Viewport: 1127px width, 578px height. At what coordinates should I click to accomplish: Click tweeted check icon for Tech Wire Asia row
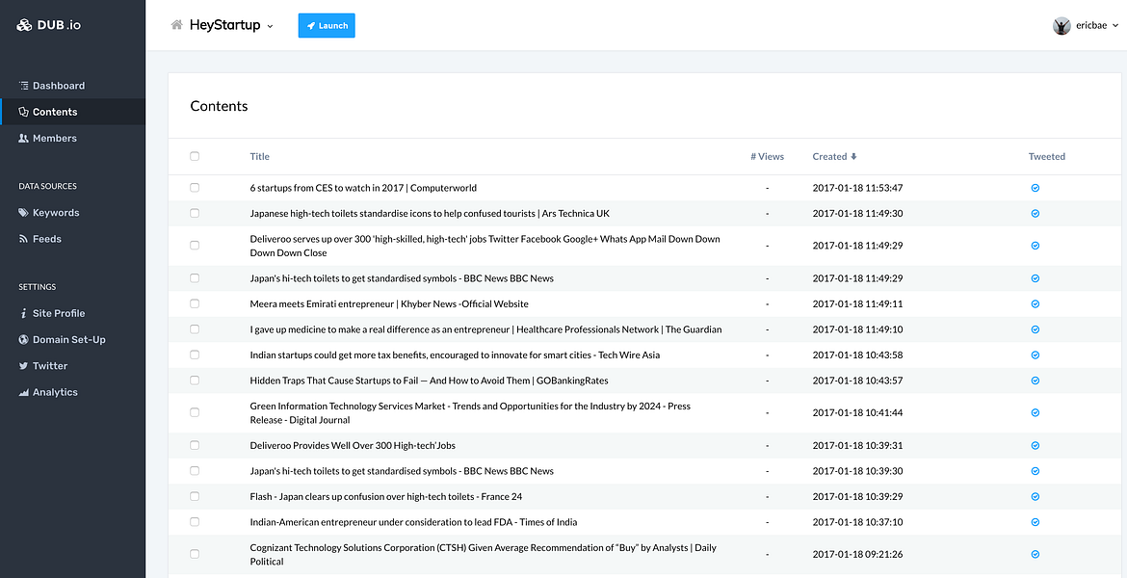click(x=1035, y=355)
